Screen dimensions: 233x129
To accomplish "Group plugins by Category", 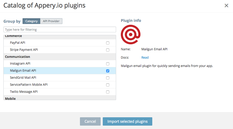I will click(31, 21).
